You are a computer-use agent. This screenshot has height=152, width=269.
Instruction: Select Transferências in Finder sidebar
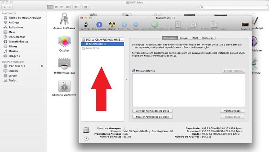coord(18,41)
